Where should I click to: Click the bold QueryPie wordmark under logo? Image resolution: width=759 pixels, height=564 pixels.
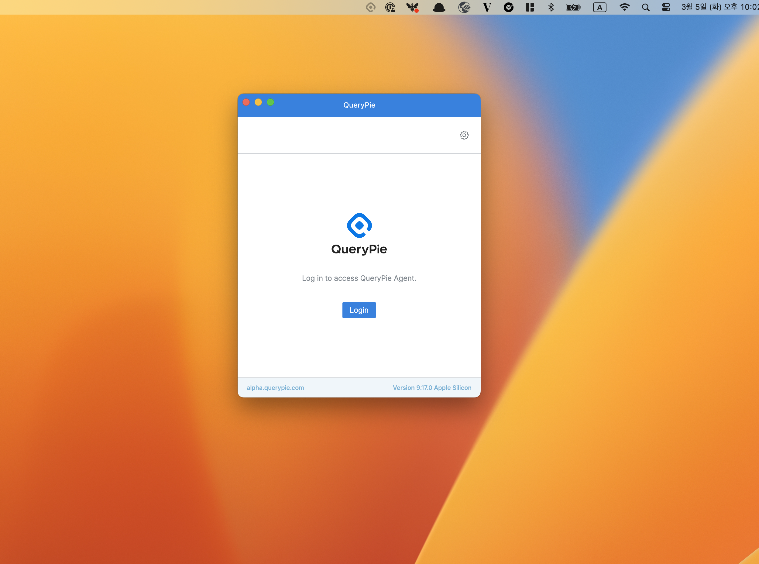359,249
